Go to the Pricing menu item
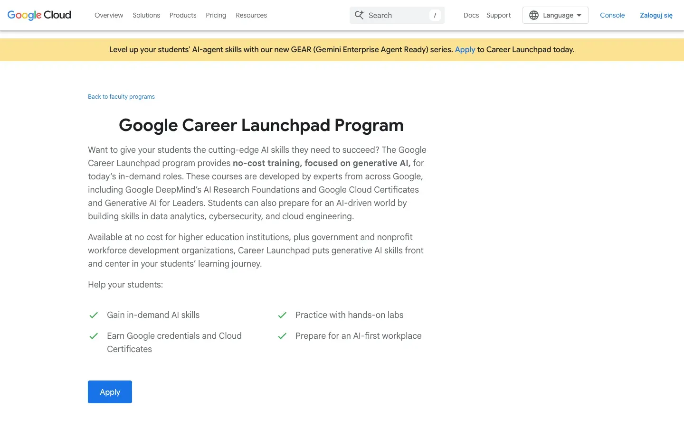The height and width of the screenshot is (427, 684). [x=216, y=15]
